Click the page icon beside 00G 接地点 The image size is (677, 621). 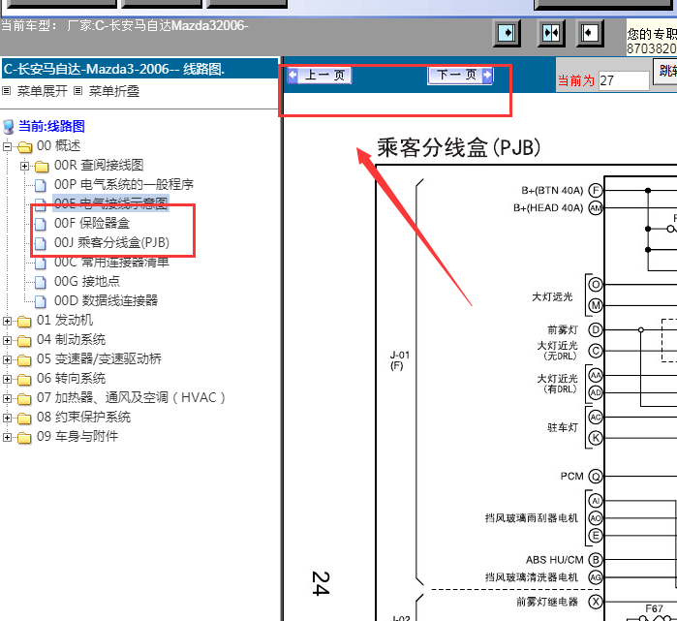(x=40, y=282)
